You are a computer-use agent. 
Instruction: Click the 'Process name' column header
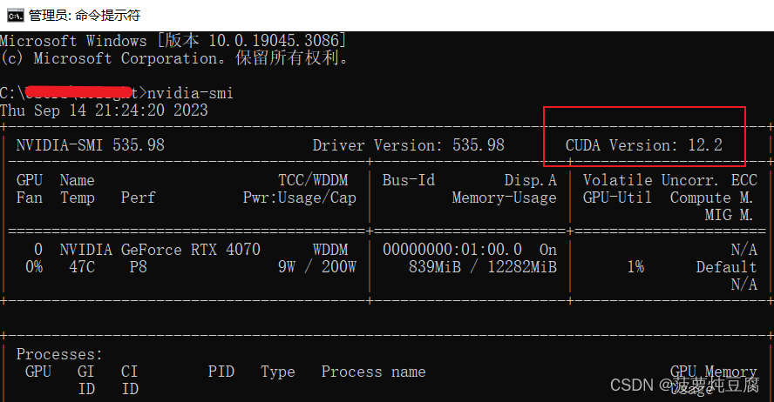pos(373,372)
